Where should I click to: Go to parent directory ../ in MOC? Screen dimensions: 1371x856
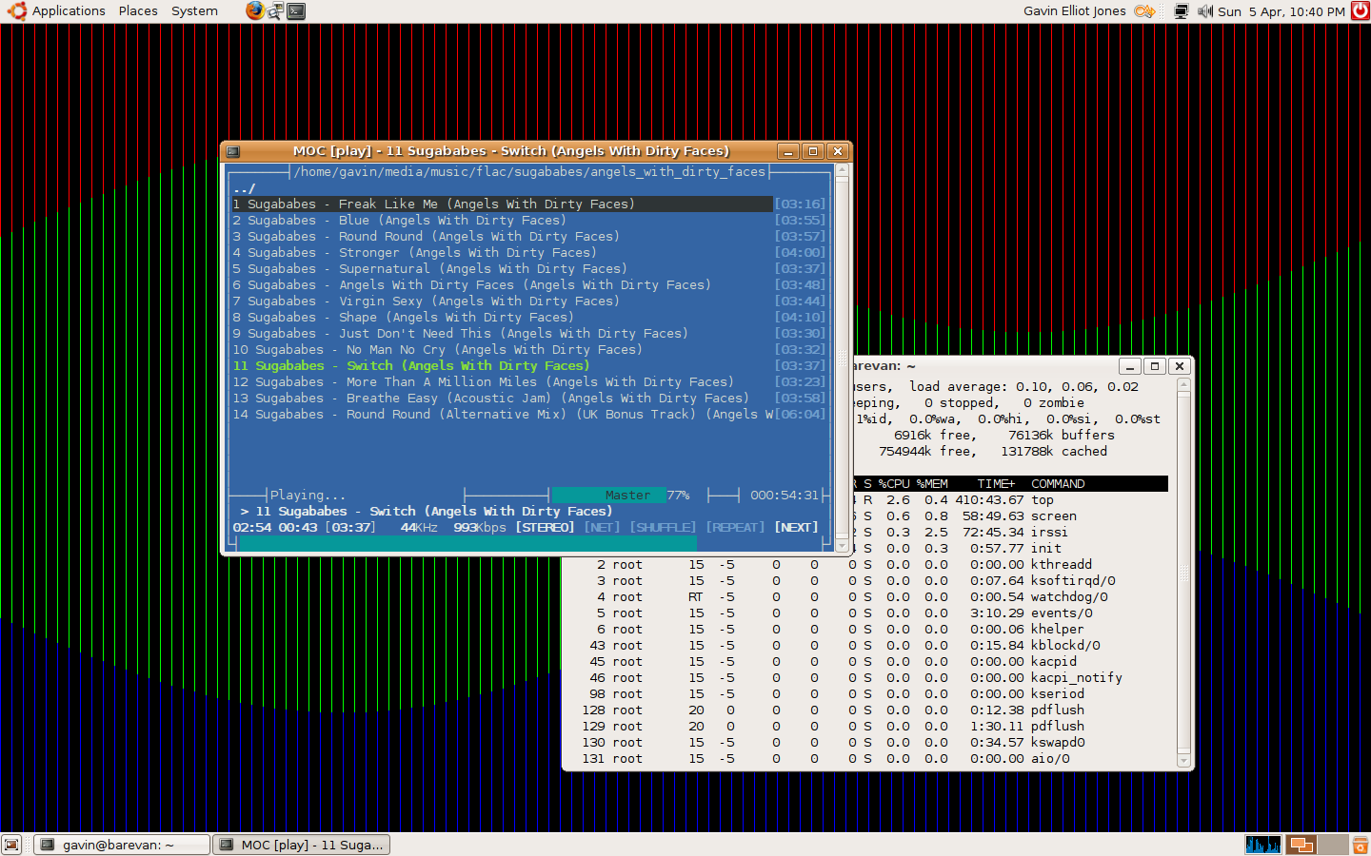pyautogui.click(x=244, y=188)
